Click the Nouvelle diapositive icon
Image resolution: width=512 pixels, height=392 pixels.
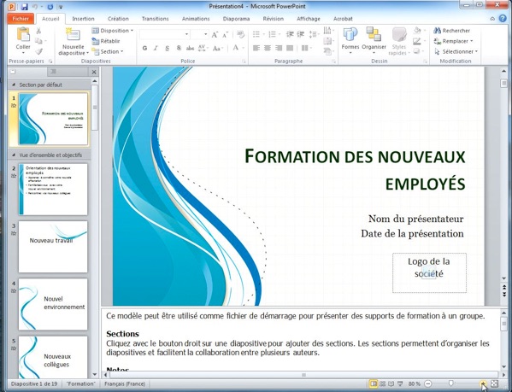[x=73, y=35]
